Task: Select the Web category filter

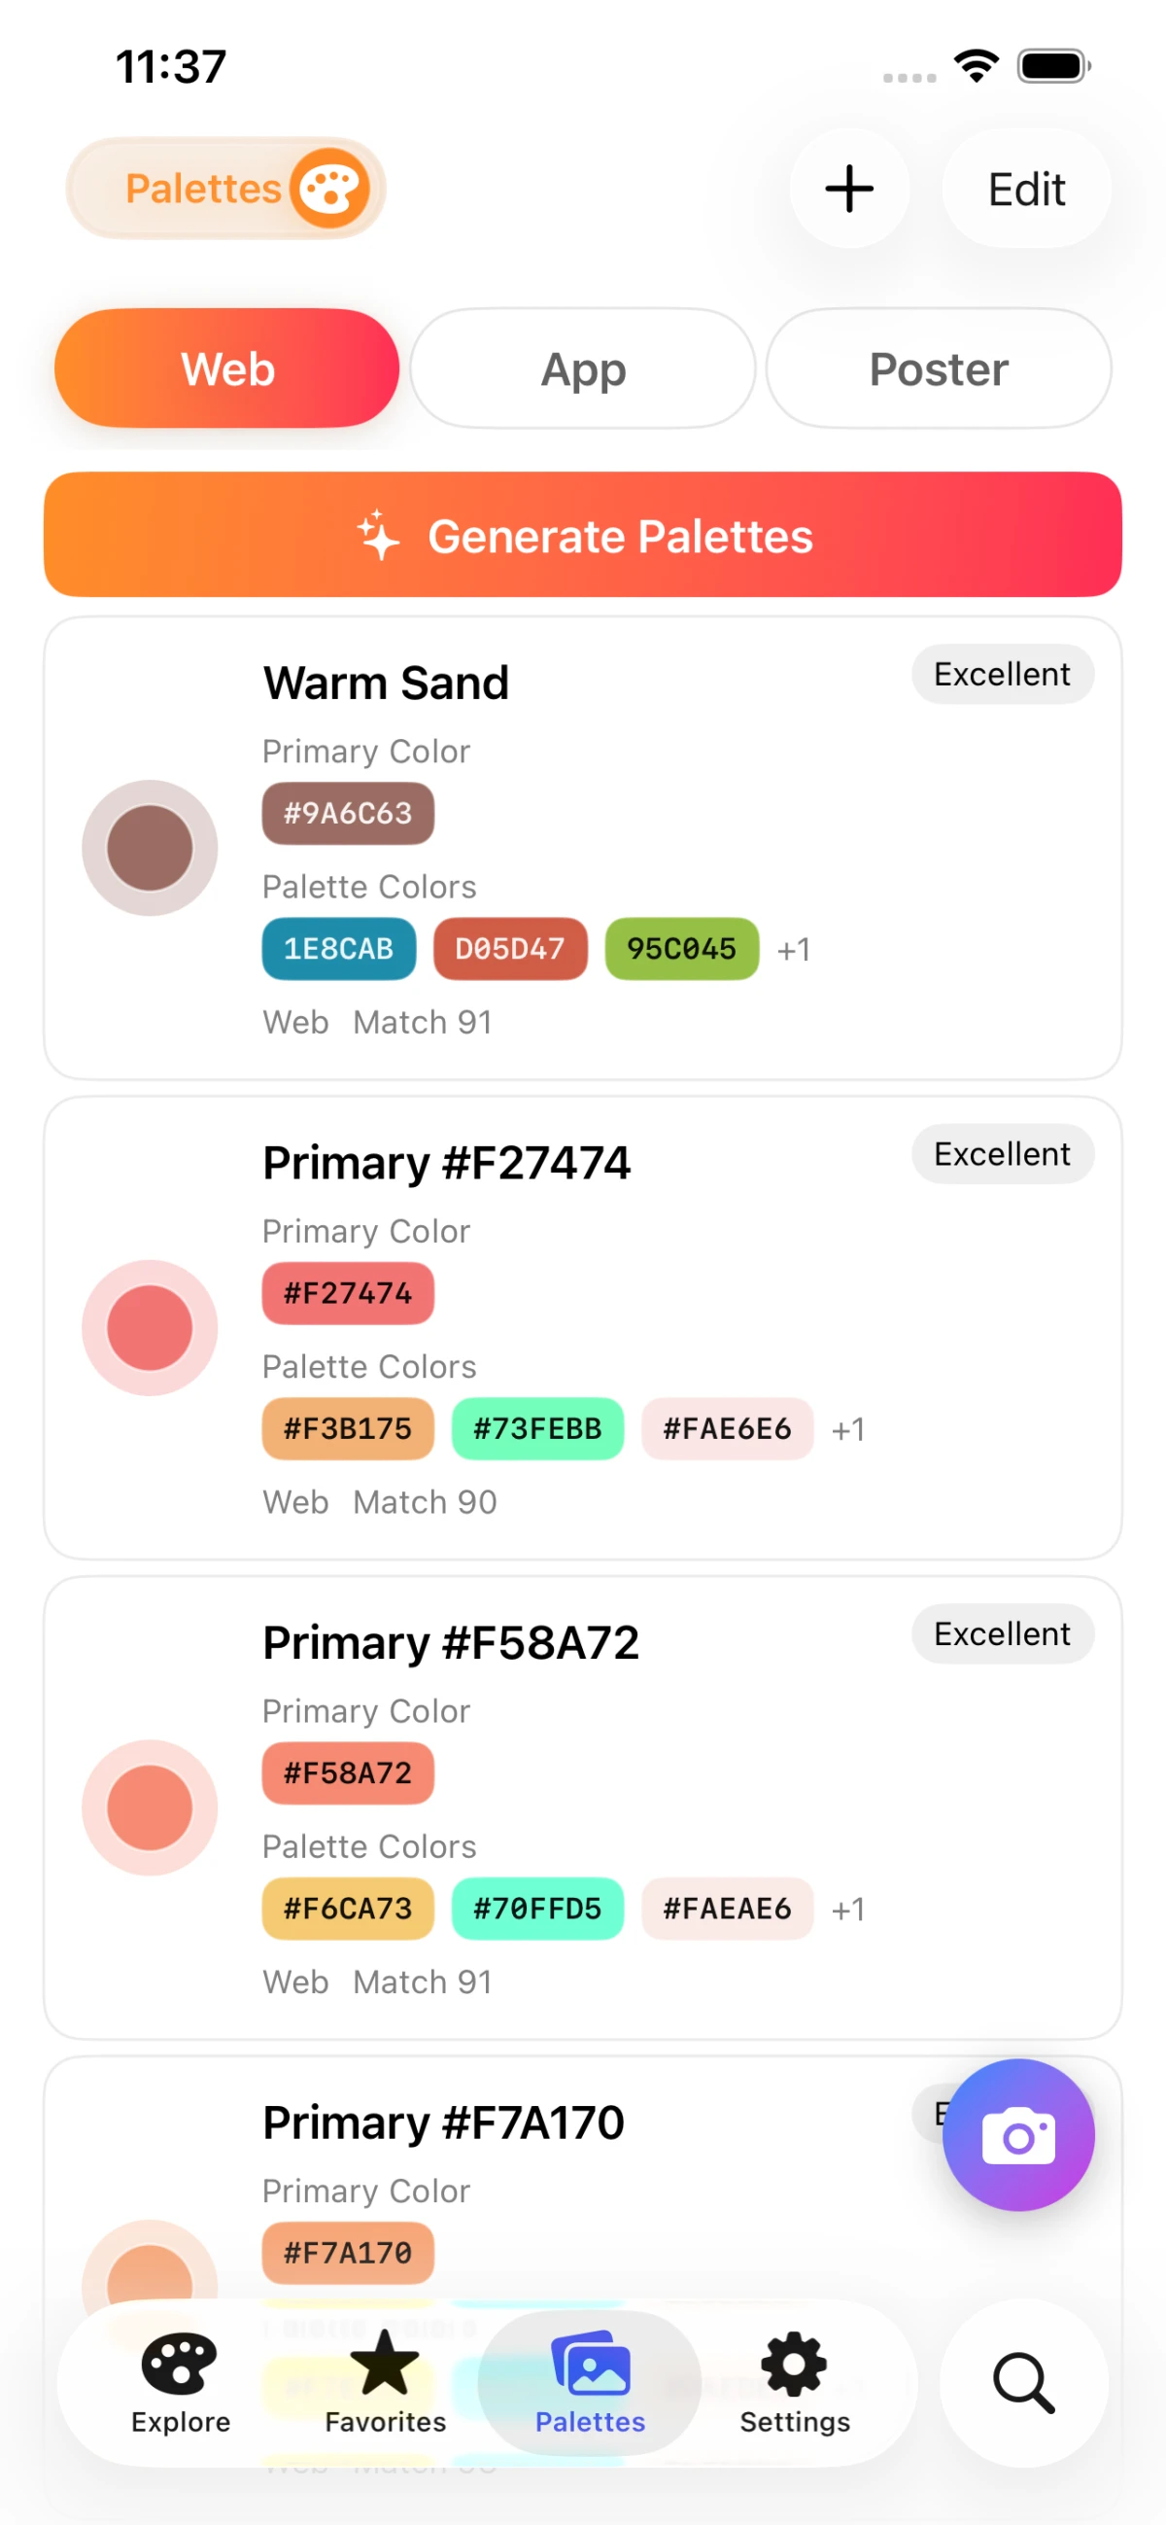Action: pyautogui.click(x=227, y=368)
